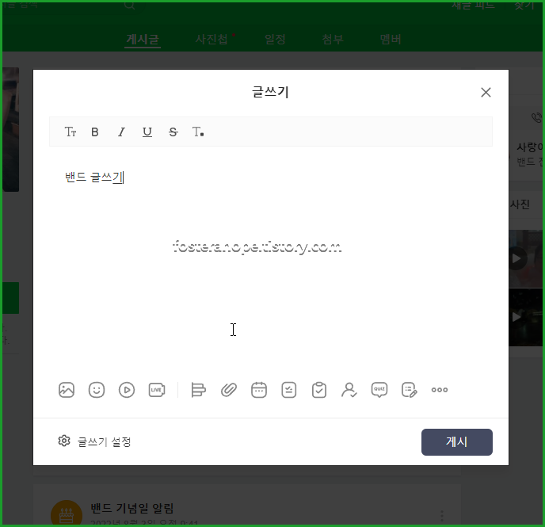Switch to the 첨부 tab
This screenshot has width=545, height=527.
pos(333,40)
